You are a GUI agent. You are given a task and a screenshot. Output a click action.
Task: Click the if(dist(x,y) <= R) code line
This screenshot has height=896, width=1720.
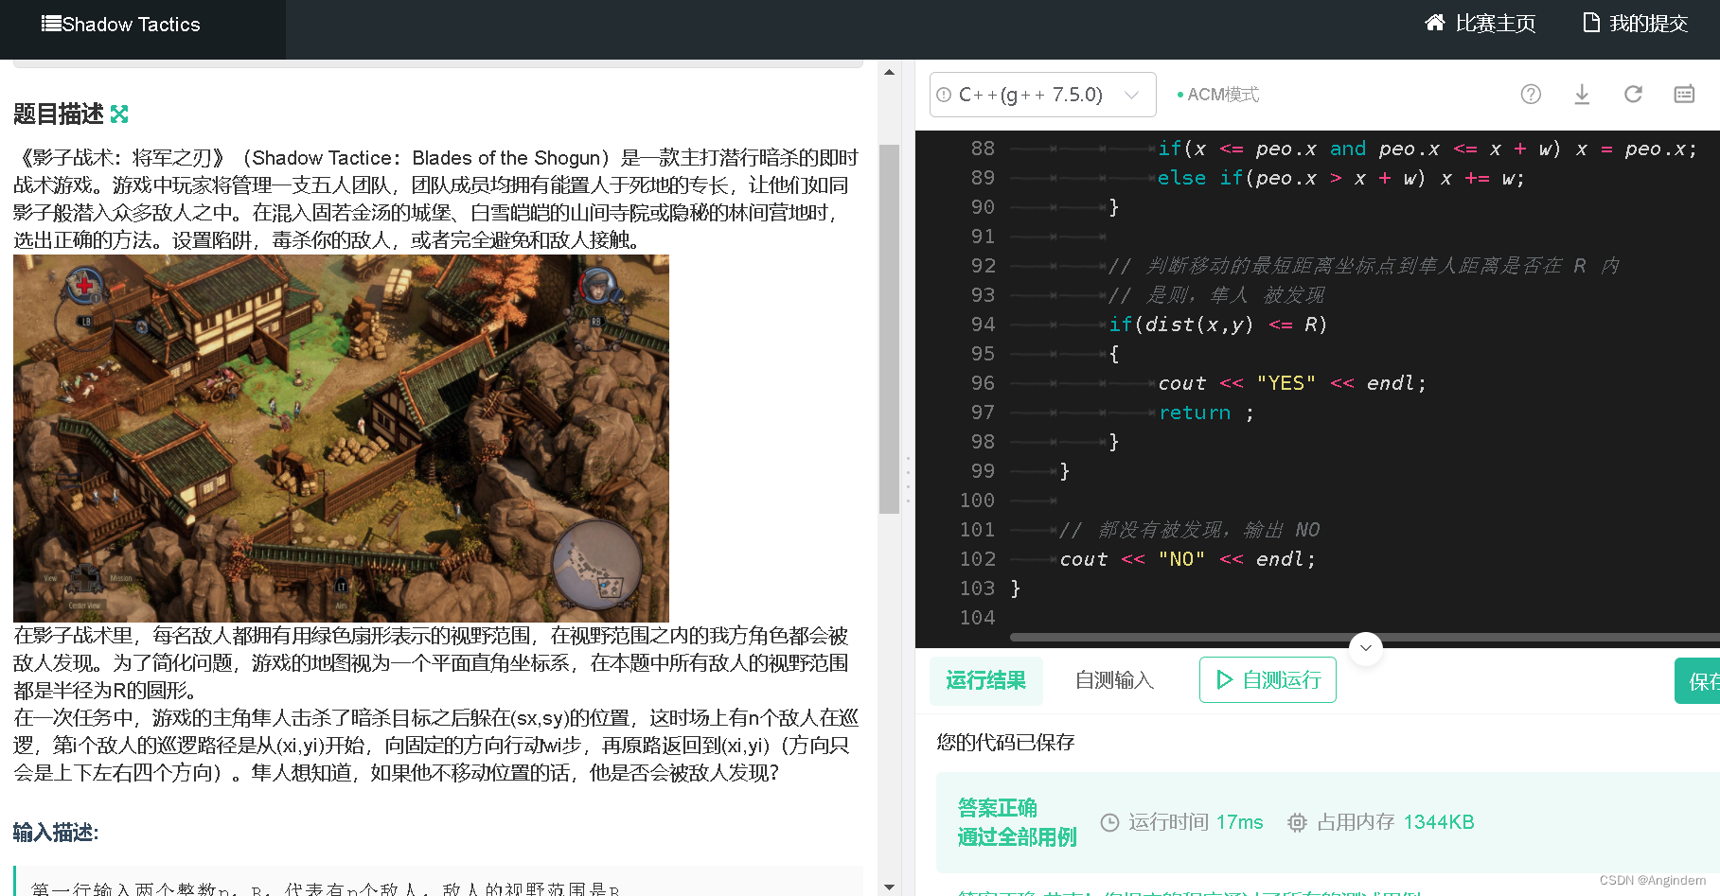[1218, 325]
